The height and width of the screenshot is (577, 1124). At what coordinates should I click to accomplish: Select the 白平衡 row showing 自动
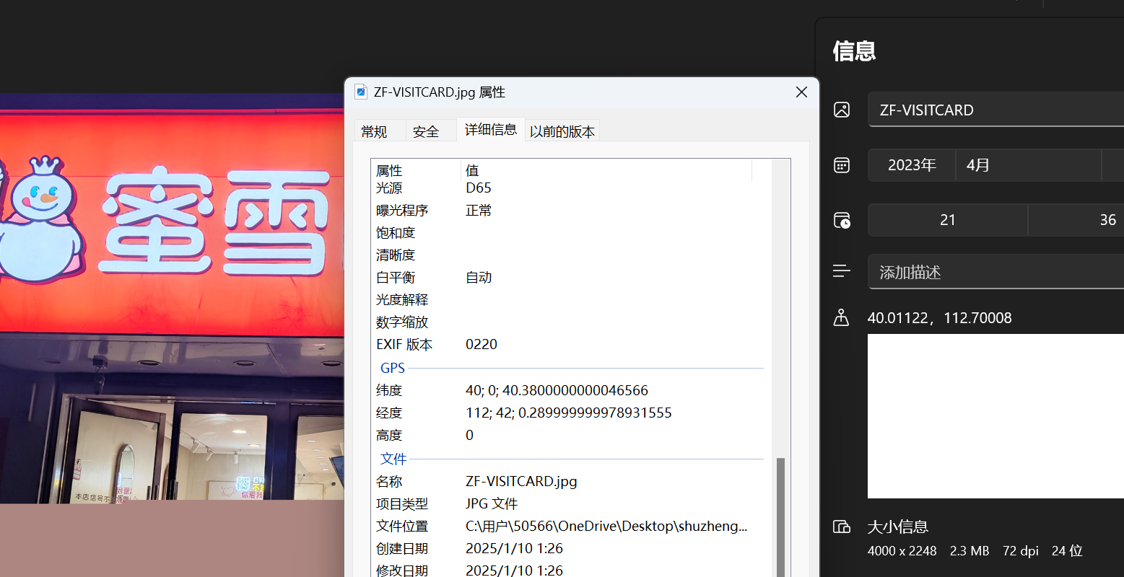coord(570,277)
